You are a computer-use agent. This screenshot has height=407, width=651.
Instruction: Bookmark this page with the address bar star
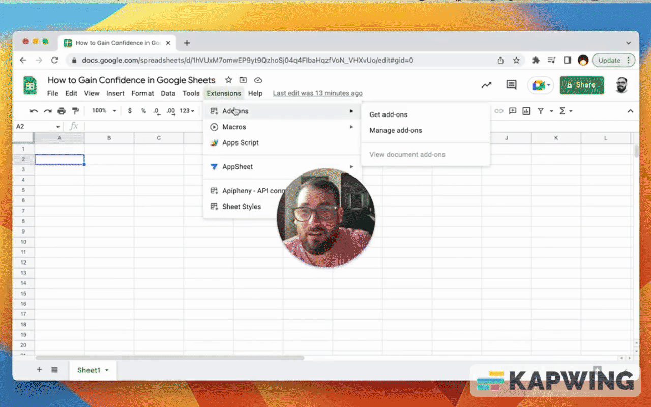(516, 60)
